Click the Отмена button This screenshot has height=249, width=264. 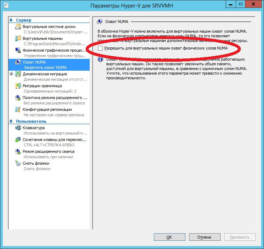(204, 237)
